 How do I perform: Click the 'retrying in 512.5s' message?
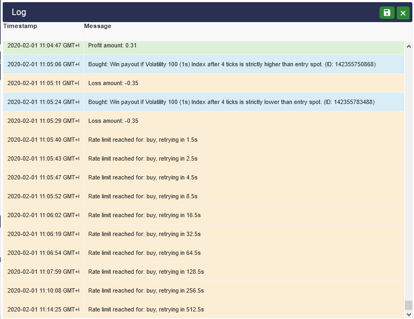tap(146, 309)
